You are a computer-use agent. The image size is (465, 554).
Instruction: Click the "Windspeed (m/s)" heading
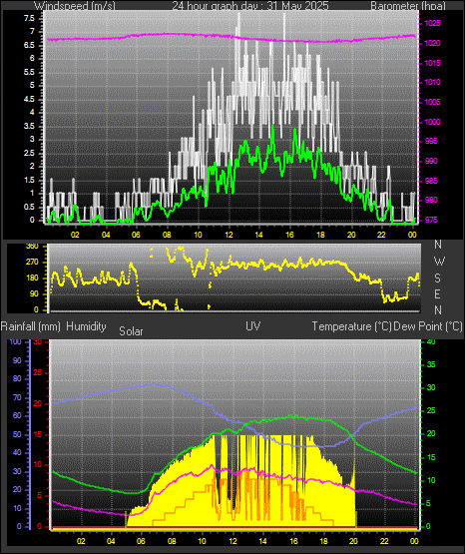point(75,6)
